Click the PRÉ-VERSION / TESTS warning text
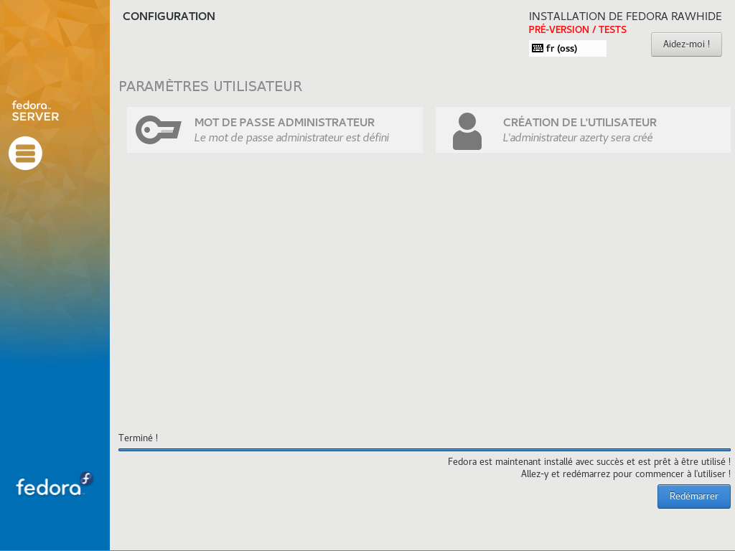The width and height of the screenshot is (735, 551). click(578, 29)
